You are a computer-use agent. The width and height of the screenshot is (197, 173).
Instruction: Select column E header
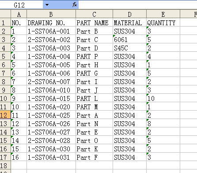click(x=163, y=14)
